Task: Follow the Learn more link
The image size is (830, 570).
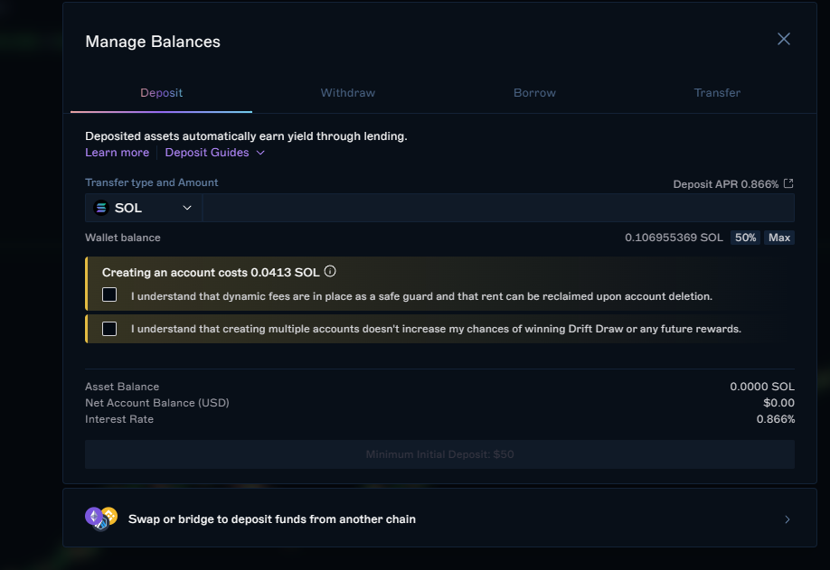Action: (x=117, y=153)
